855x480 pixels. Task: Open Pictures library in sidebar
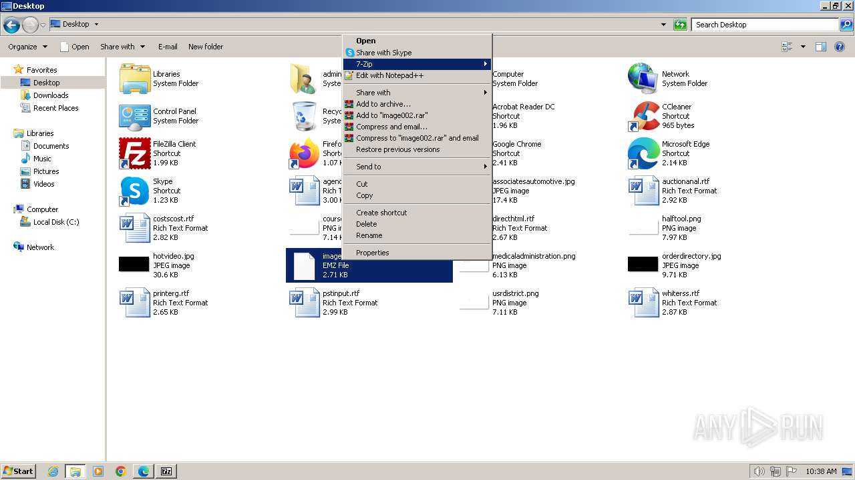click(46, 171)
